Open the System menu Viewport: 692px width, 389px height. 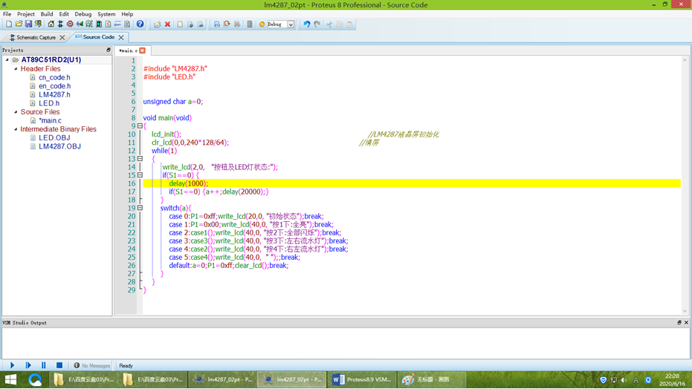[x=106, y=14]
